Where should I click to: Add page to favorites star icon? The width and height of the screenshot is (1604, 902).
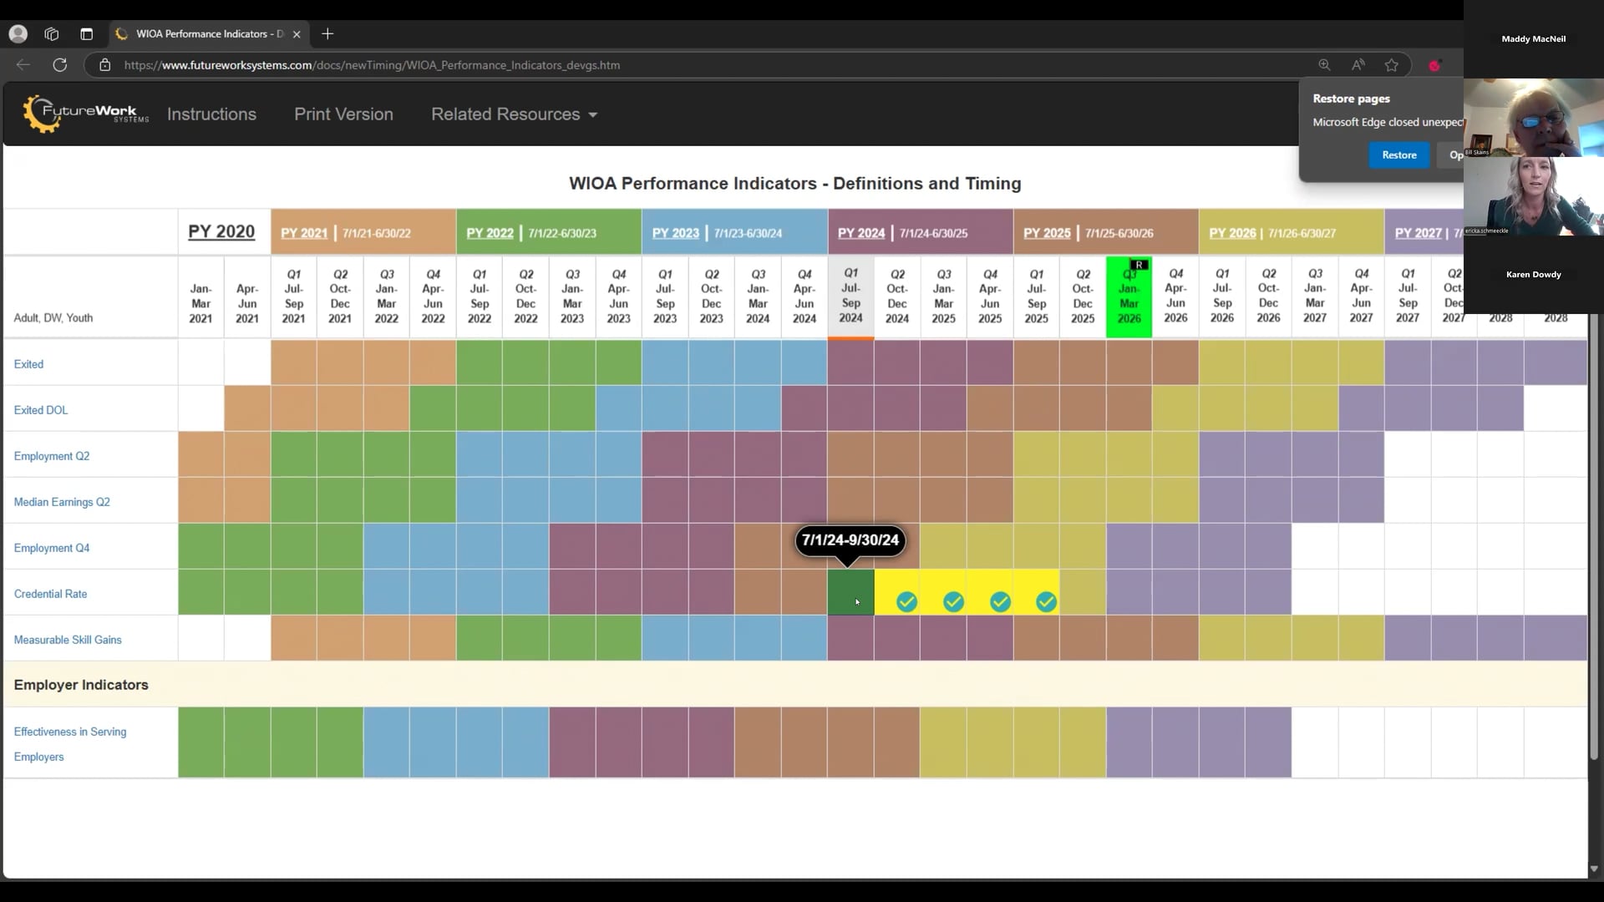click(x=1392, y=65)
